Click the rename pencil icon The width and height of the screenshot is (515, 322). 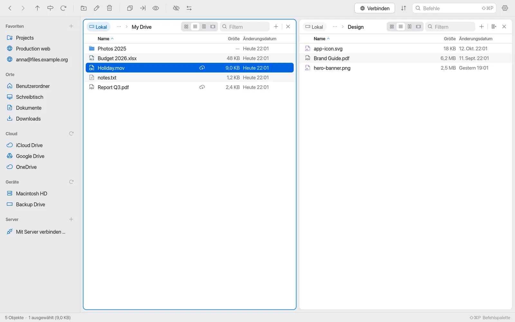click(x=97, y=8)
